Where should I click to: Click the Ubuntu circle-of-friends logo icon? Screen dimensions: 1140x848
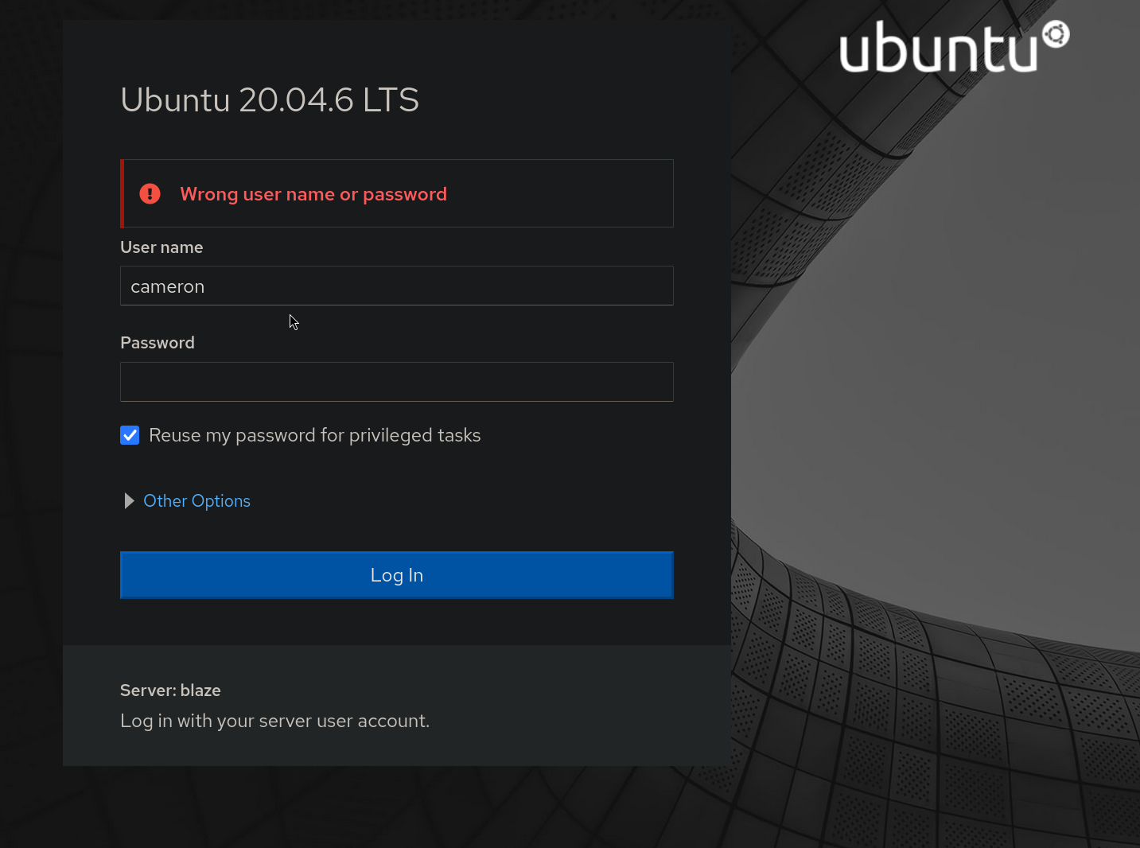(x=1056, y=34)
